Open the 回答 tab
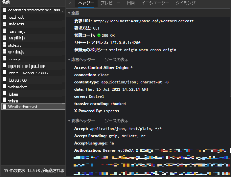The height and width of the screenshot is (177, 231). point(131,3)
